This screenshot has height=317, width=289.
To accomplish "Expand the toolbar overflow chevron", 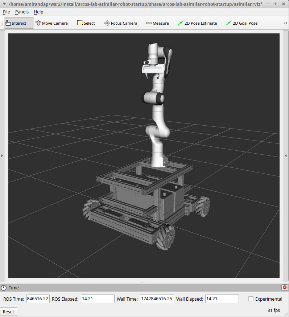I will coord(285,23).
